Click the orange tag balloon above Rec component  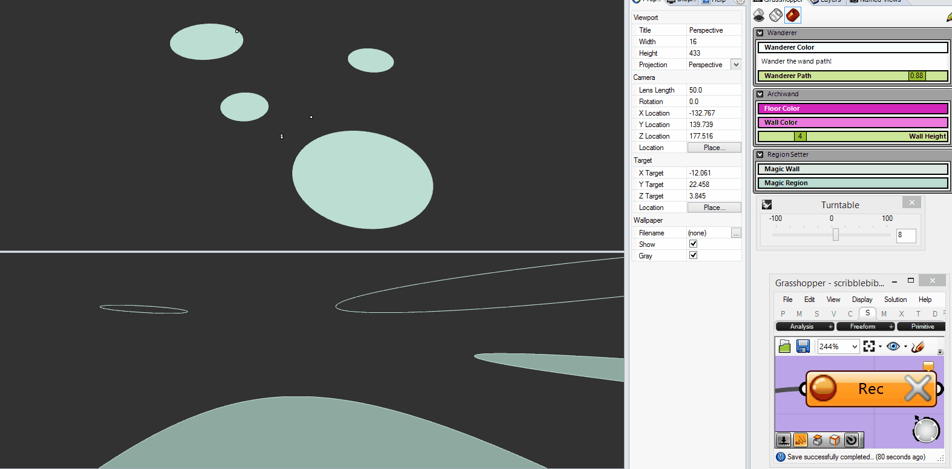(x=928, y=366)
